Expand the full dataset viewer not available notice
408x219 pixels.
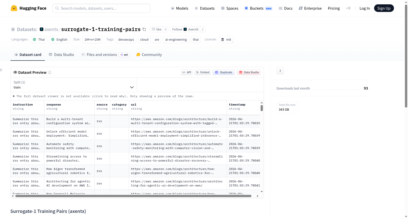(x=104, y=96)
